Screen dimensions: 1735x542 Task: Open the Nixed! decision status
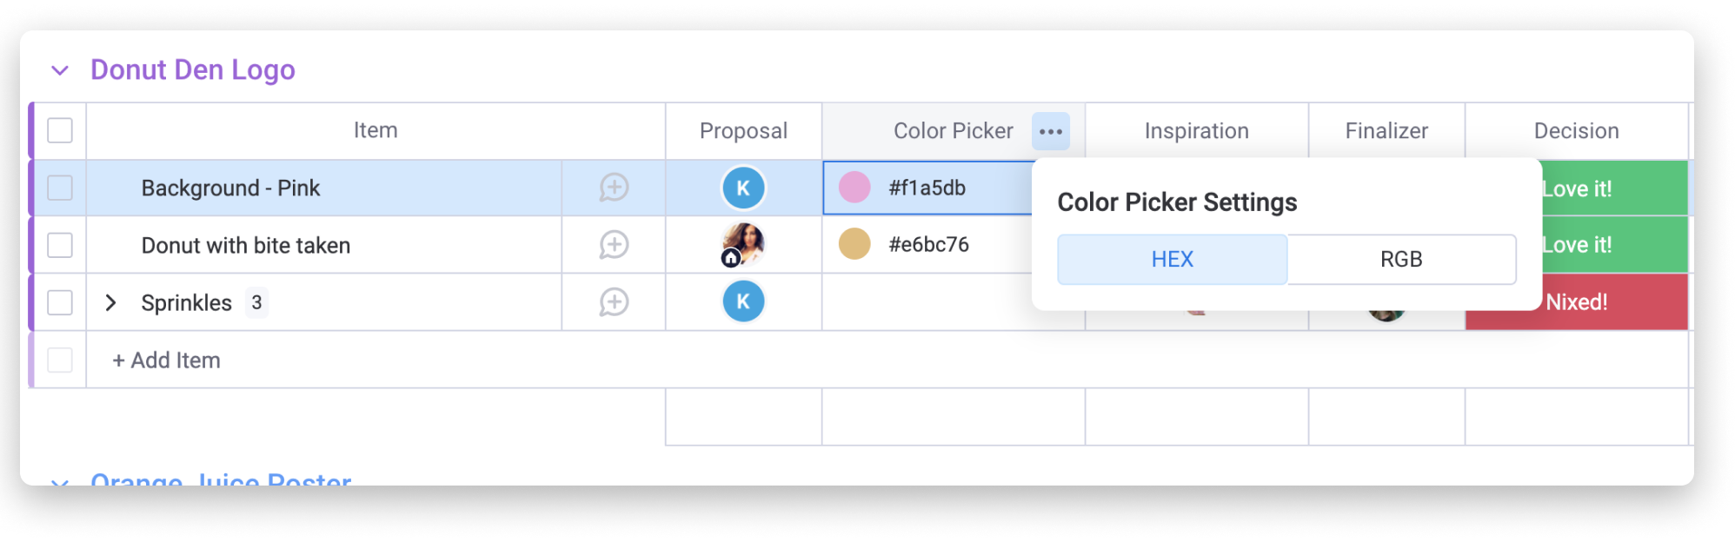(x=1576, y=302)
